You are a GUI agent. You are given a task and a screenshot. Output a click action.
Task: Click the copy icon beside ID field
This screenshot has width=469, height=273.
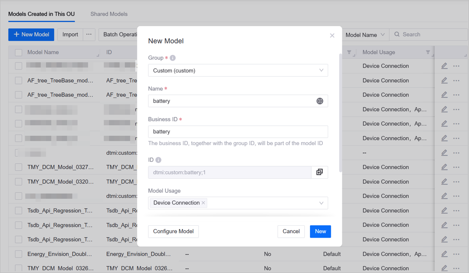(319, 172)
